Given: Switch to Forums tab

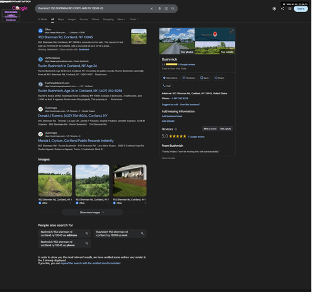Looking at the screenshot, I should coord(84,20).
